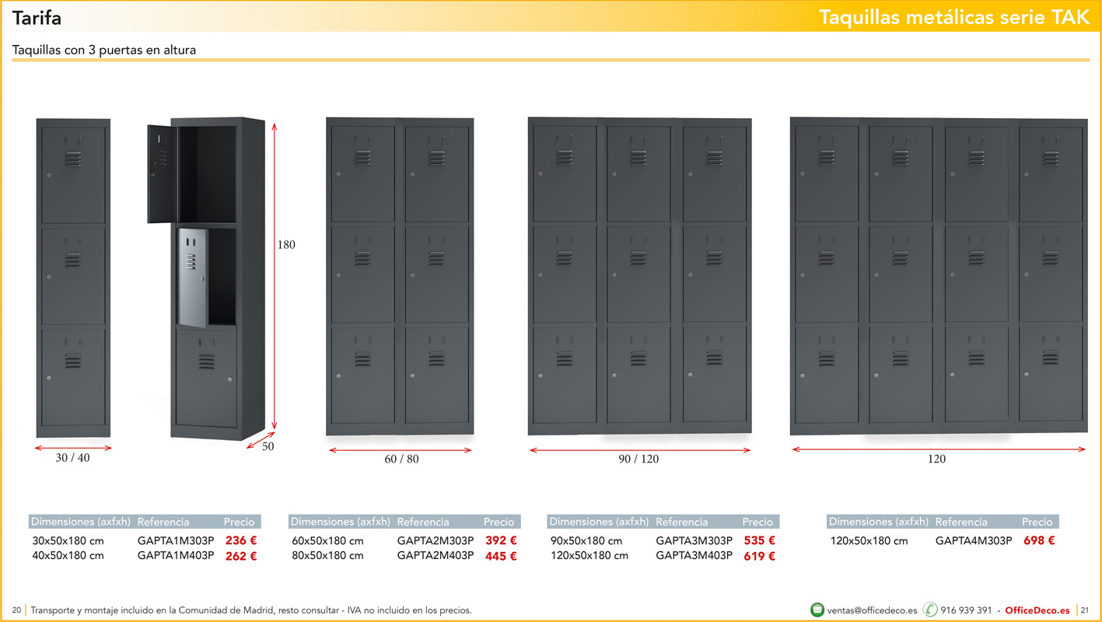Click the 698 € price
1102x622 pixels.
(x=1038, y=540)
